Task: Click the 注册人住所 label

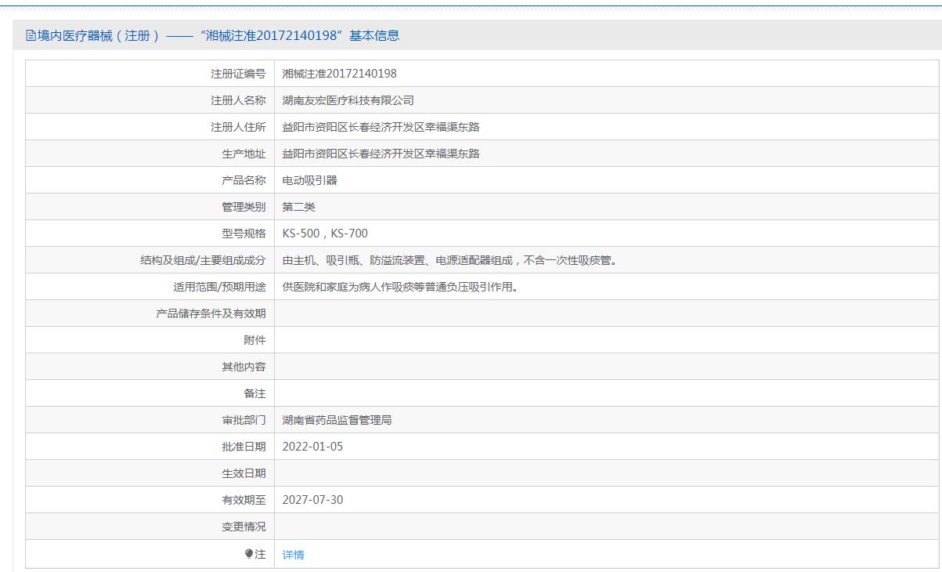Action: [x=238, y=127]
